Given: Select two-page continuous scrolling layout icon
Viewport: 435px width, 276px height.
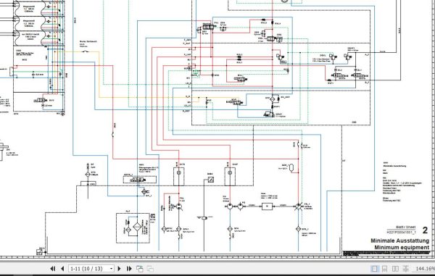Looking at the screenshot, I should point(405,269).
